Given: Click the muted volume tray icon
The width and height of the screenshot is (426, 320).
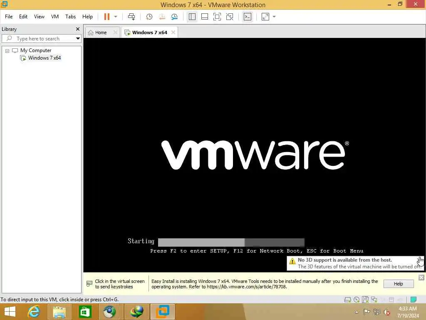Looking at the screenshot, I should coord(387,312).
